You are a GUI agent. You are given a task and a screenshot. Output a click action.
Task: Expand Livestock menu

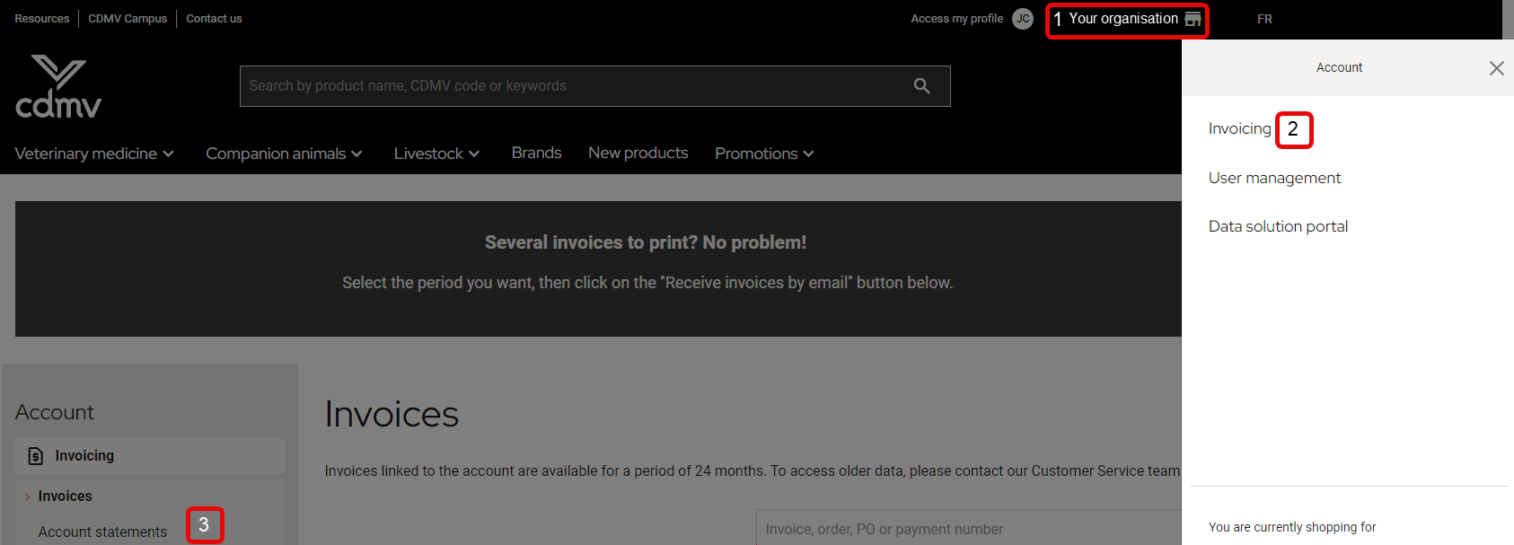[436, 154]
